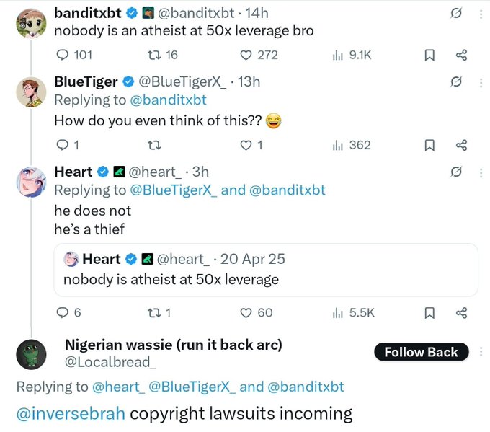Image resolution: width=490 pixels, height=432 pixels.
Task: Bookmark banditxbt's tweet
Action: [x=429, y=55]
